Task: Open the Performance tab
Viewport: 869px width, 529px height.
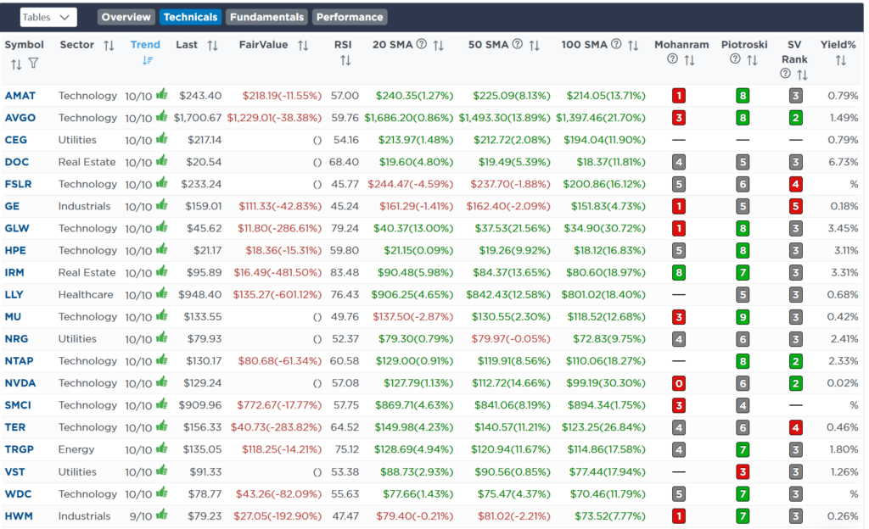Action: 350,16
